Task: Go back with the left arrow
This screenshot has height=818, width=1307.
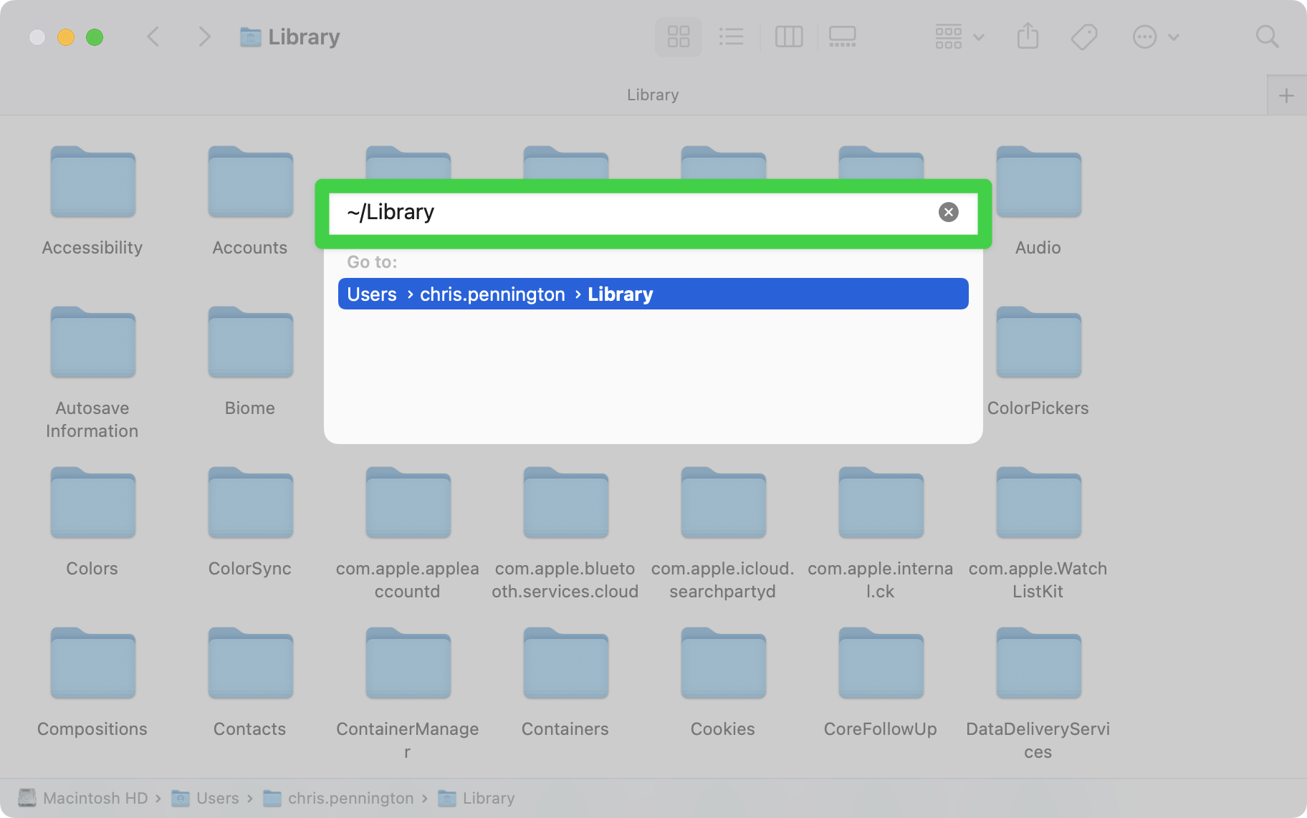Action: pos(153,37)
